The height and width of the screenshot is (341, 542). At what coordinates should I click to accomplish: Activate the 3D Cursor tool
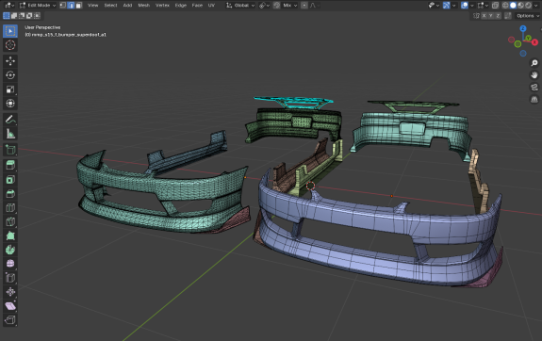10,45
